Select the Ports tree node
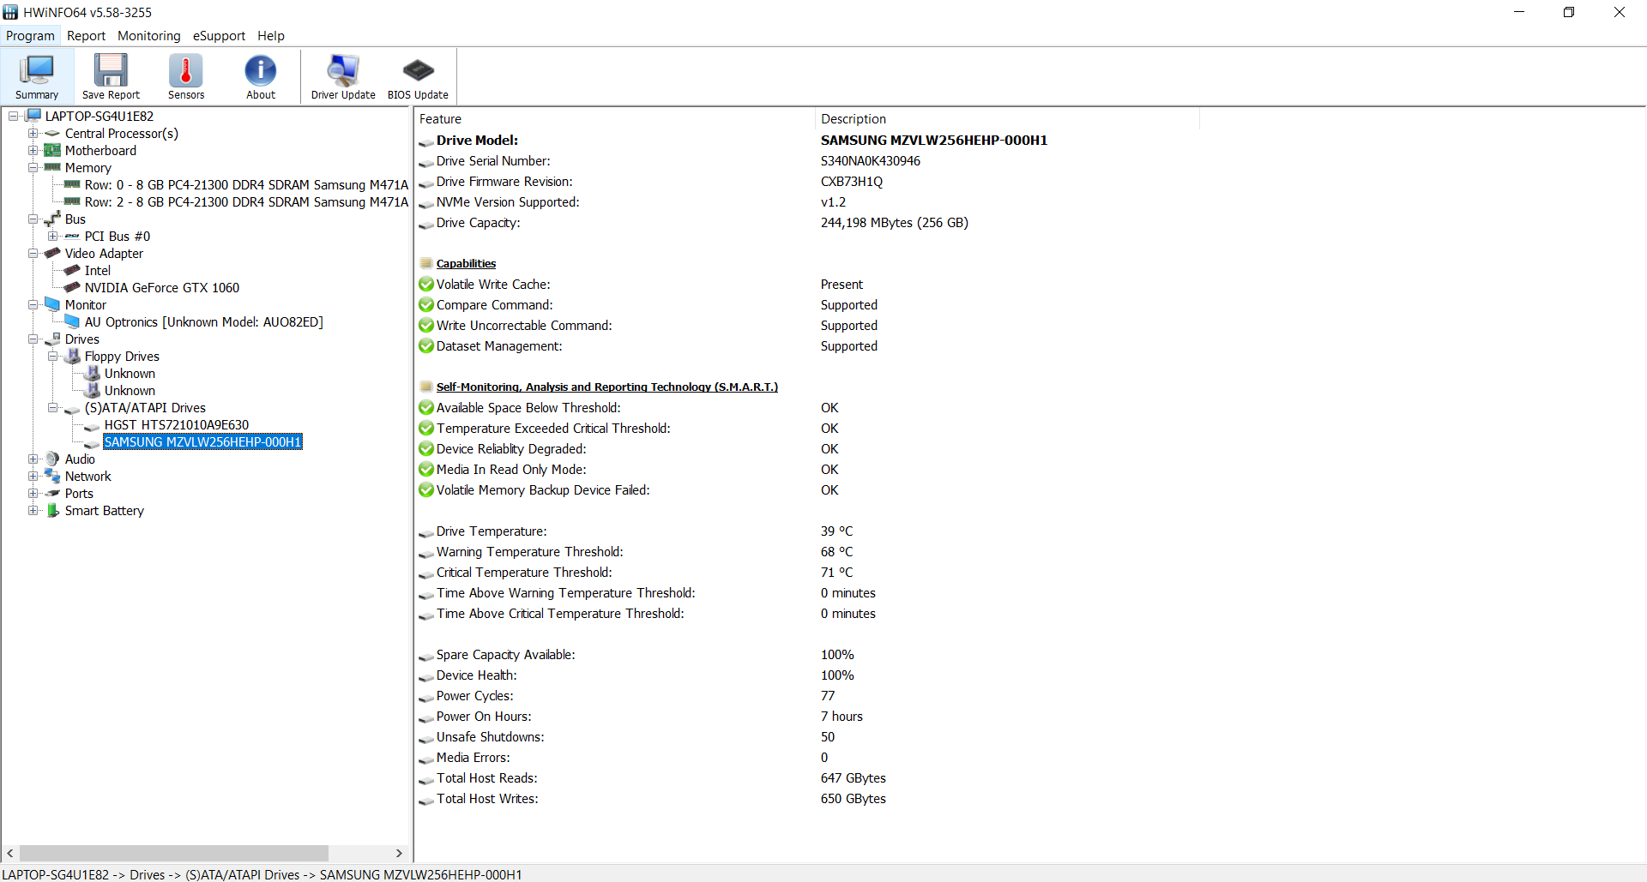Image resolution: width=1647 pixels, height=882 pixels. (x=79, y=494)
